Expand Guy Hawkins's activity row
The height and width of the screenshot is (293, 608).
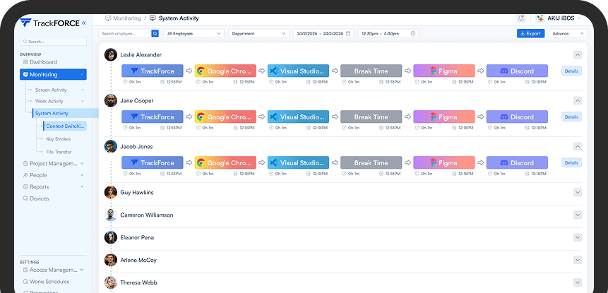(x=578, y=192)
